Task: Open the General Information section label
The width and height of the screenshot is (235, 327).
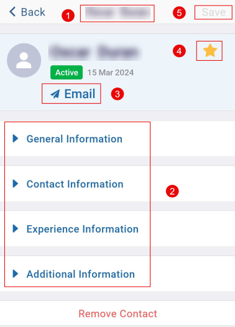Action: pos(75,139)
